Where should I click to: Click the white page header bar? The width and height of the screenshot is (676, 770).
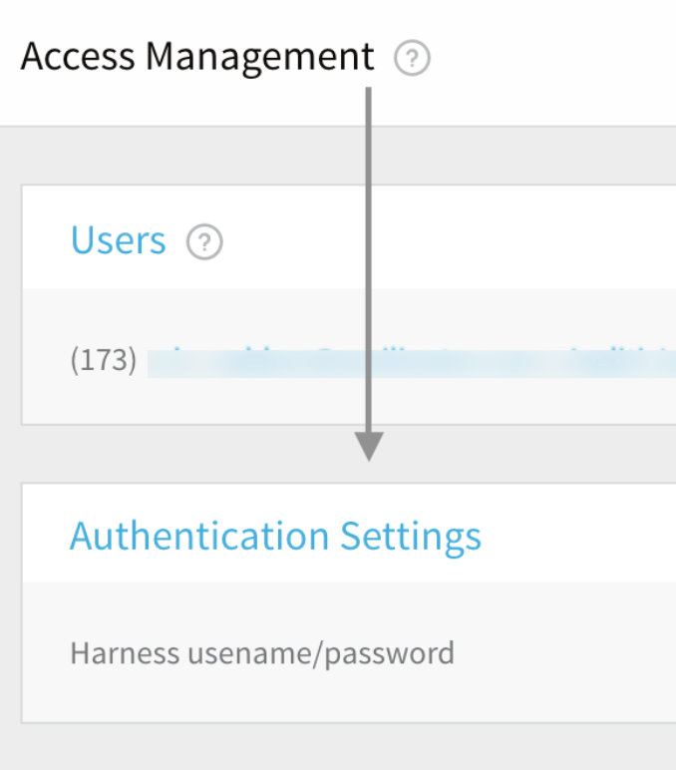[x=338, y=63]
